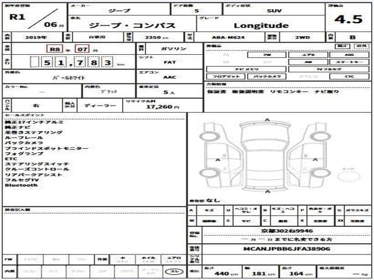
Task: Click the dotted spare tire circle
Action: (x=349, y=177)
